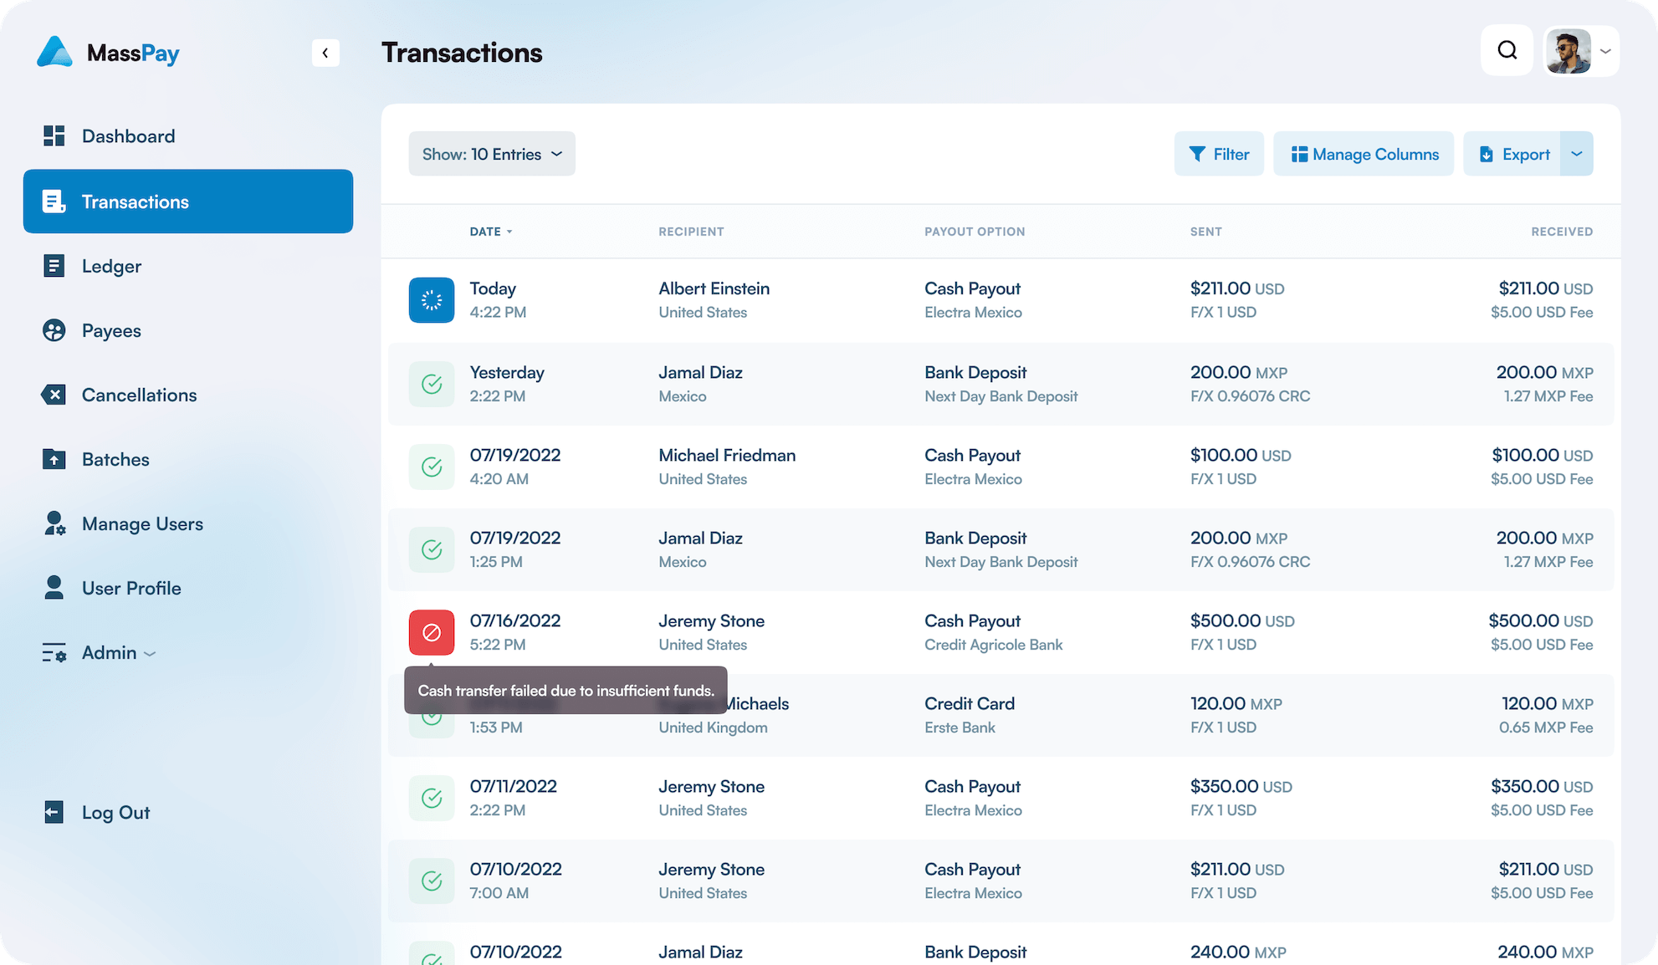Toggle the Michael Friedman completed status icon

(432, 465)
